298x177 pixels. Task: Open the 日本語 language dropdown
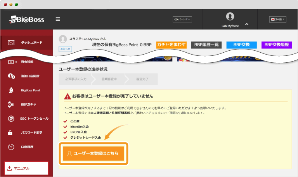(278, 19)
